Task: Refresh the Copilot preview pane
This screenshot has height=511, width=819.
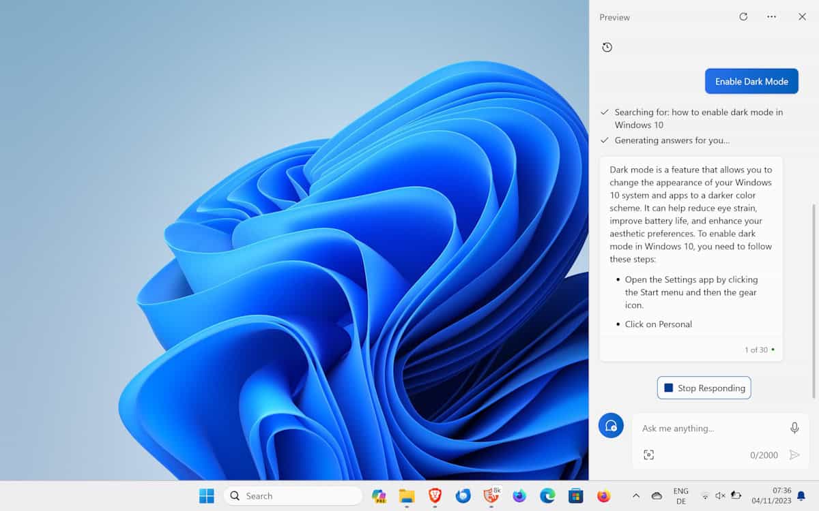Action: click(x=743, y=17)
